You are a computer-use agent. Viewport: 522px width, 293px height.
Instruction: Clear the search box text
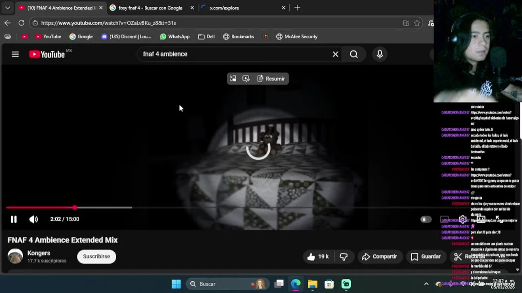[x=335, y=54]
